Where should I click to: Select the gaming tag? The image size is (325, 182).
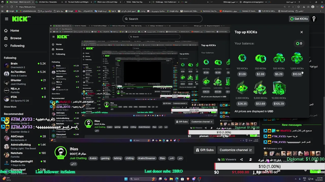pos(105,158)
